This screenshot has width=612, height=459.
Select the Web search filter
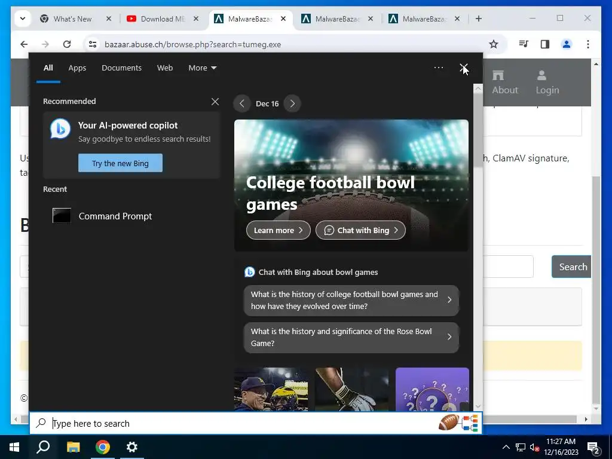(165, 68)
